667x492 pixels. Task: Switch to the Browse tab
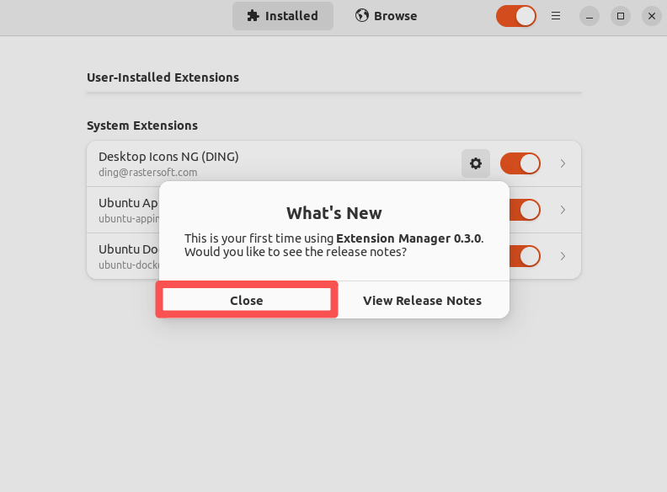click(387, 16)
